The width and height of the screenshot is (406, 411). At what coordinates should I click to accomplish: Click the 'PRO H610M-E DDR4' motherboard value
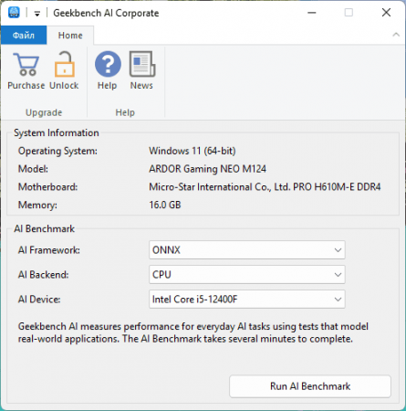point(337,187)
